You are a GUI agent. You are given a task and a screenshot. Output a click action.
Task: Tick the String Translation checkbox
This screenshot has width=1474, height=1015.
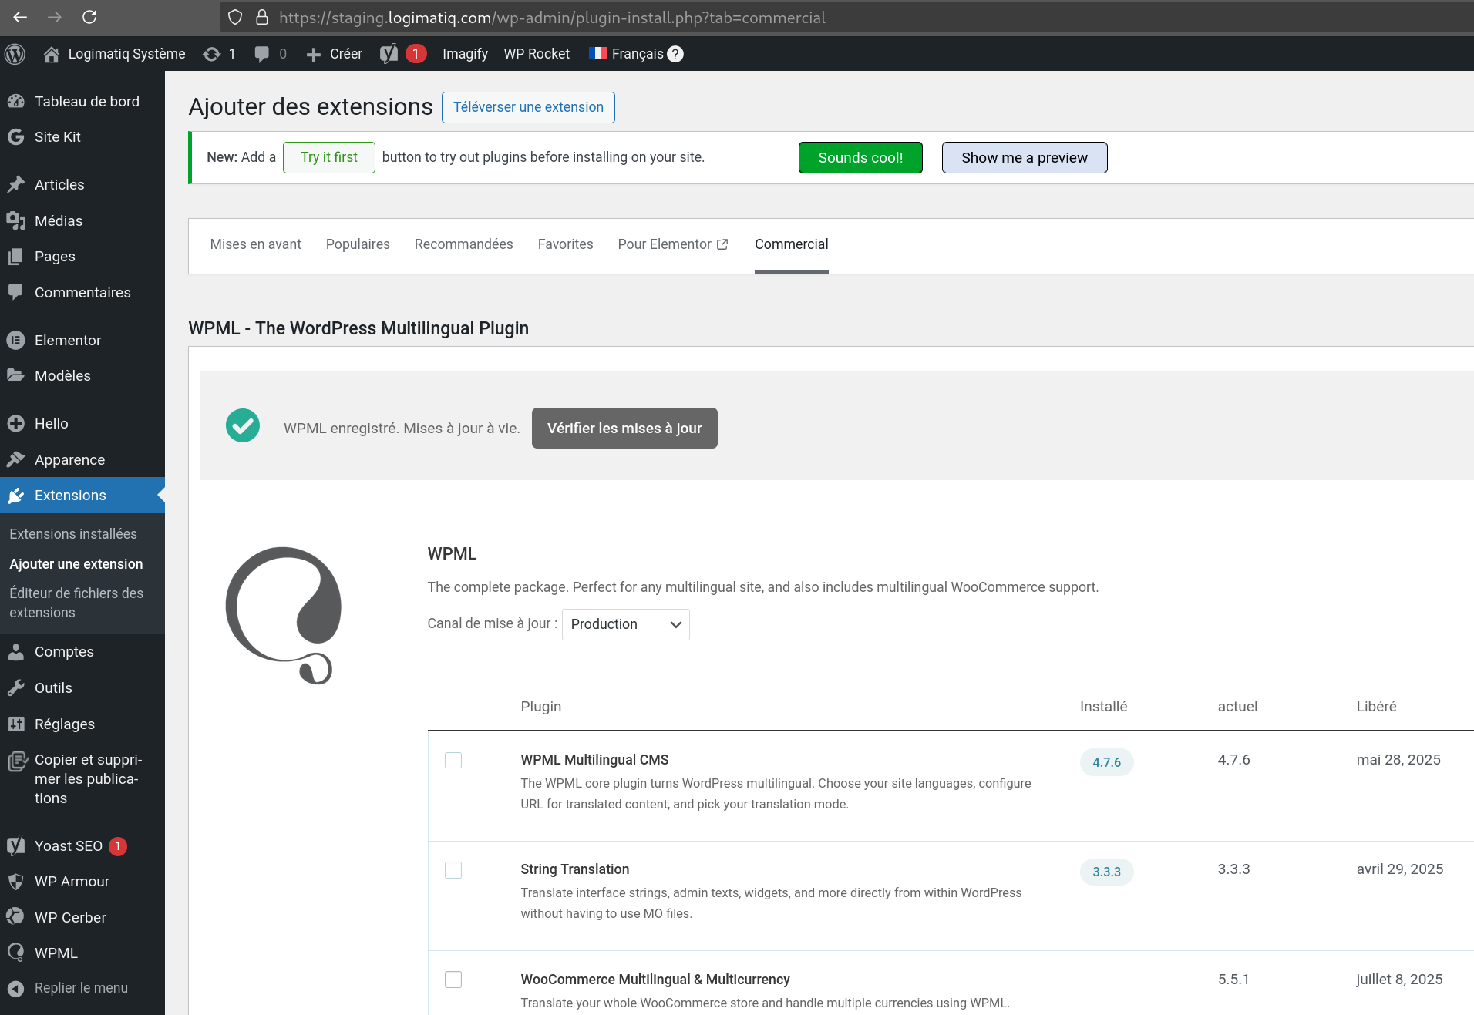453,870
